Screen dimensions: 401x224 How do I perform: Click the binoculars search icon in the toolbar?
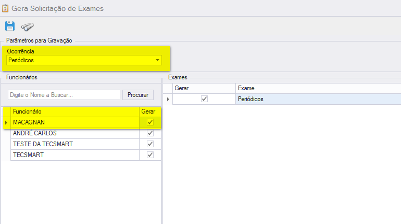[x=28, y=27]
